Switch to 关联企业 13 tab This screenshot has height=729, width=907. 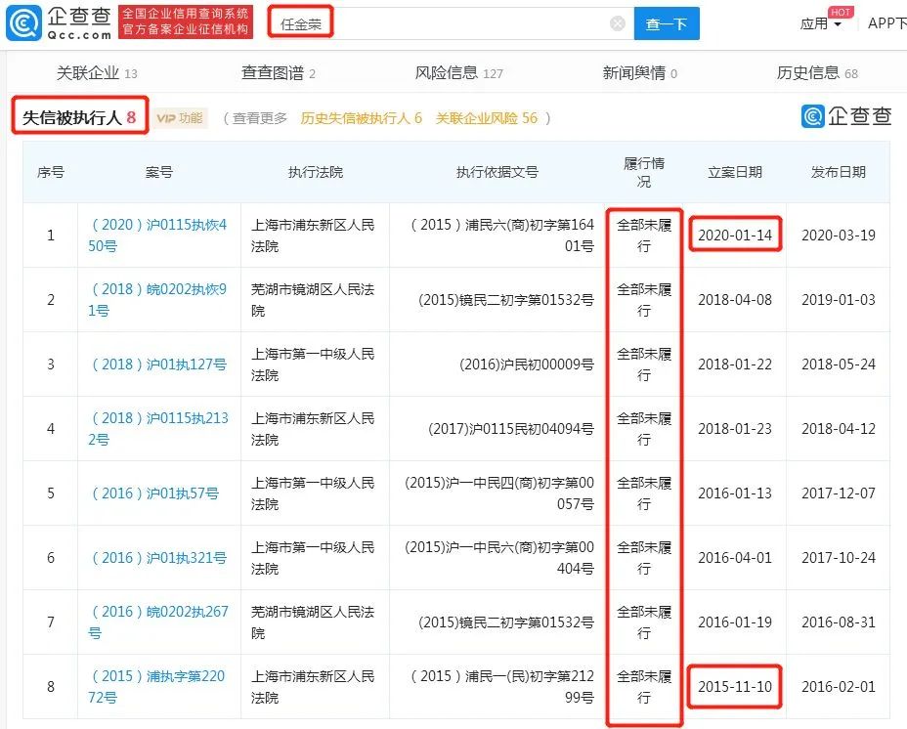click(x=97, y=73)
